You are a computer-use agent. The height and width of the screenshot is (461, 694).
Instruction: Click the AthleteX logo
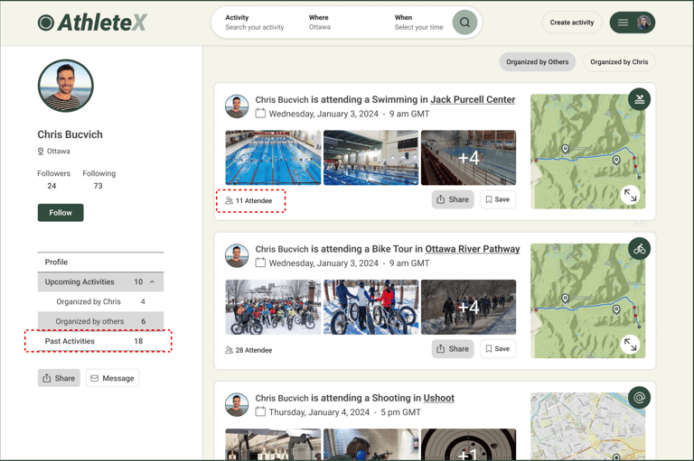click(92, 22)
